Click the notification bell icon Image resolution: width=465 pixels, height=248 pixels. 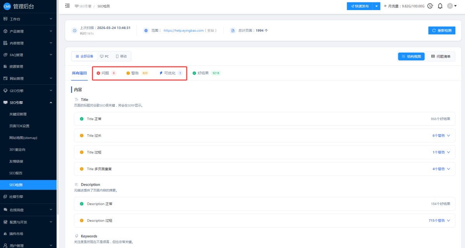pos(440,6)
